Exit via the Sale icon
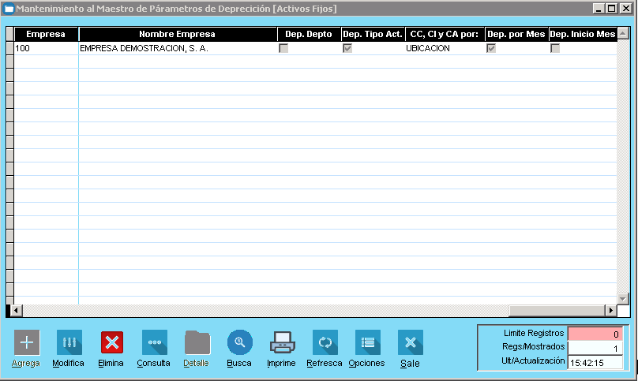The image size is (638, 381). pos(410,342)
